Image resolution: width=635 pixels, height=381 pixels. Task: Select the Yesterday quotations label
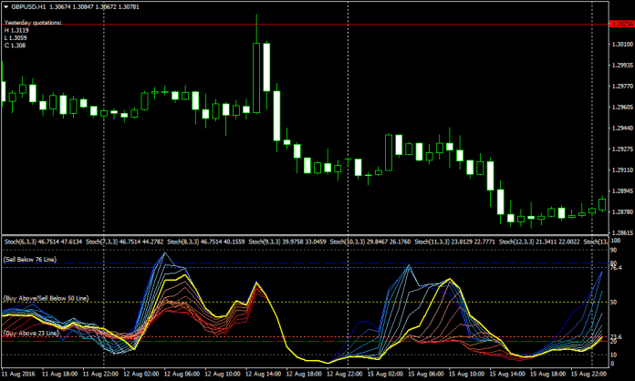pos(33,21)
